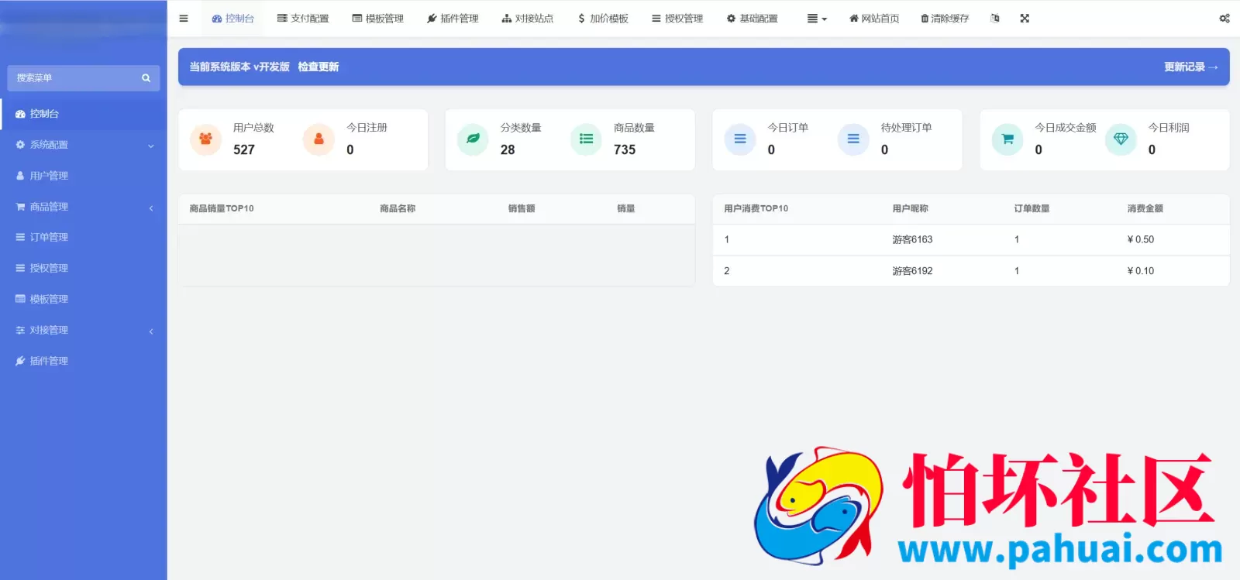Click the 用户总数 users icon
The height and width of the screenshot is (580, 1240).
pyautogui.click(x=205, y=139)
